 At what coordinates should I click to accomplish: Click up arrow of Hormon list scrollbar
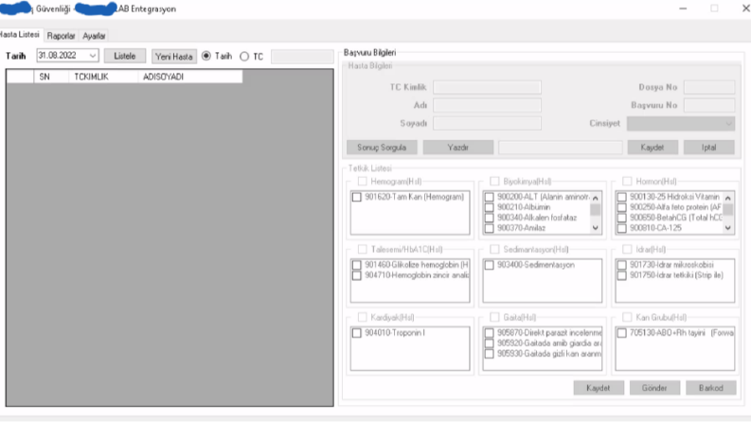click(728, 198)
